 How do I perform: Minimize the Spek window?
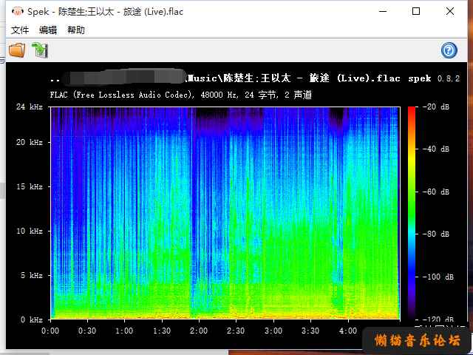(x=383, y=12)
